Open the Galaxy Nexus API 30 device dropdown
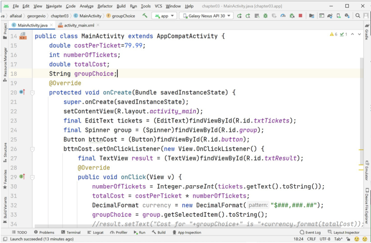The width and height of the screenshot is (371, 243). [x=206, y=16]
